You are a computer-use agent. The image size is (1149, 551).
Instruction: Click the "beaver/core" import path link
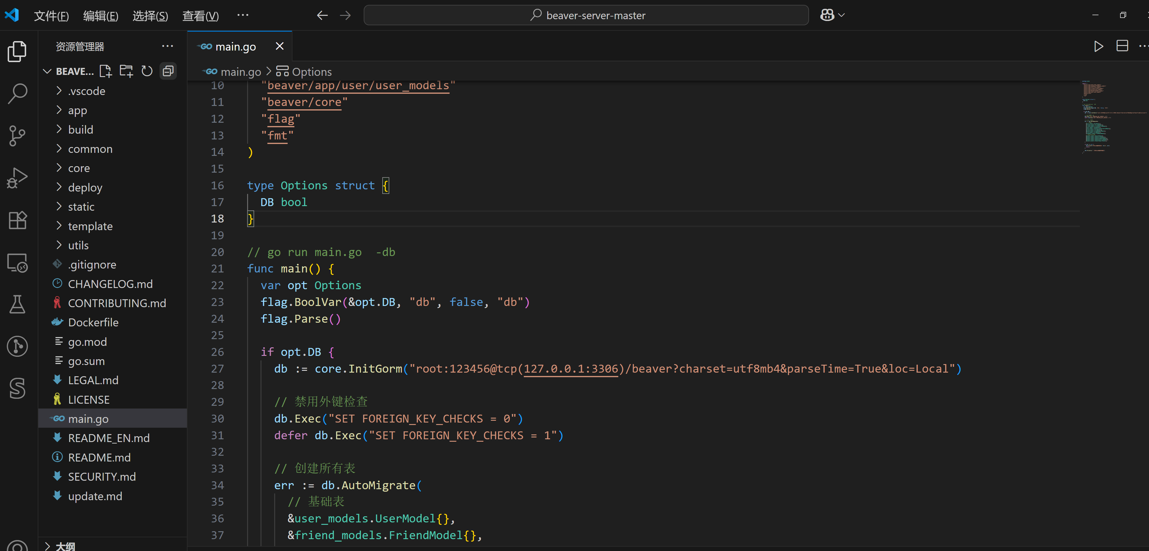(304, 102)
